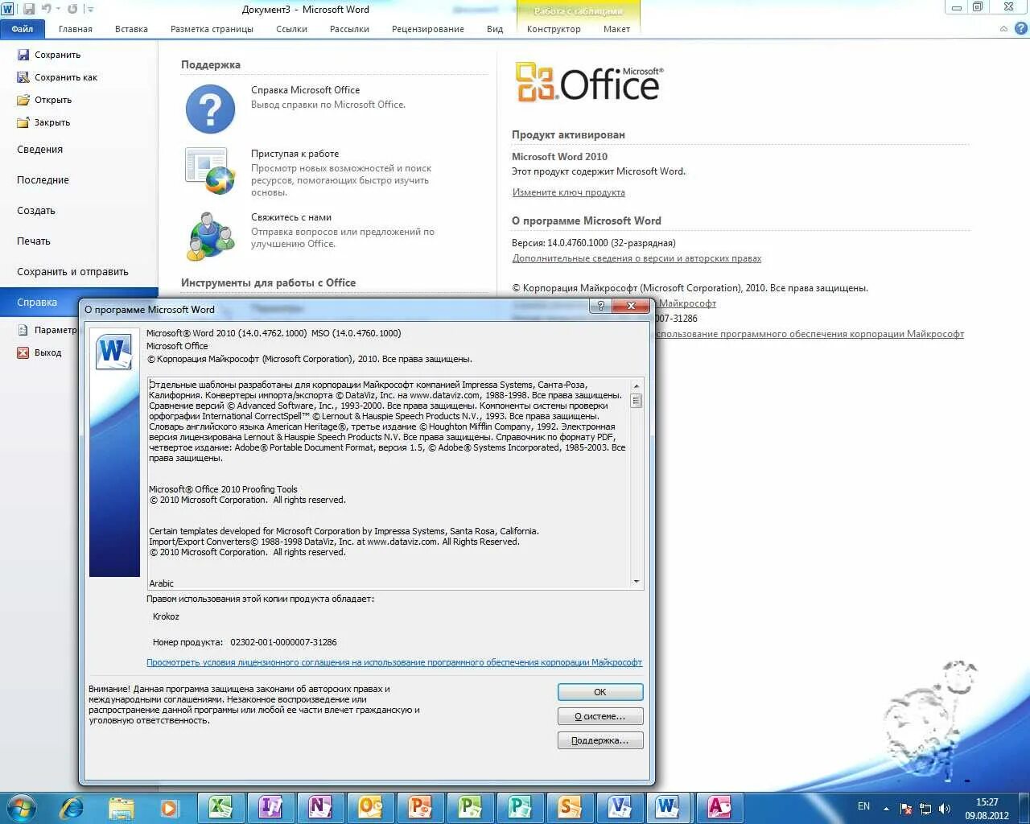The height and width of the screenshot is (824, 1030).
Task: Show hidden tray icons arrow
Action: (x=886, y=808)
